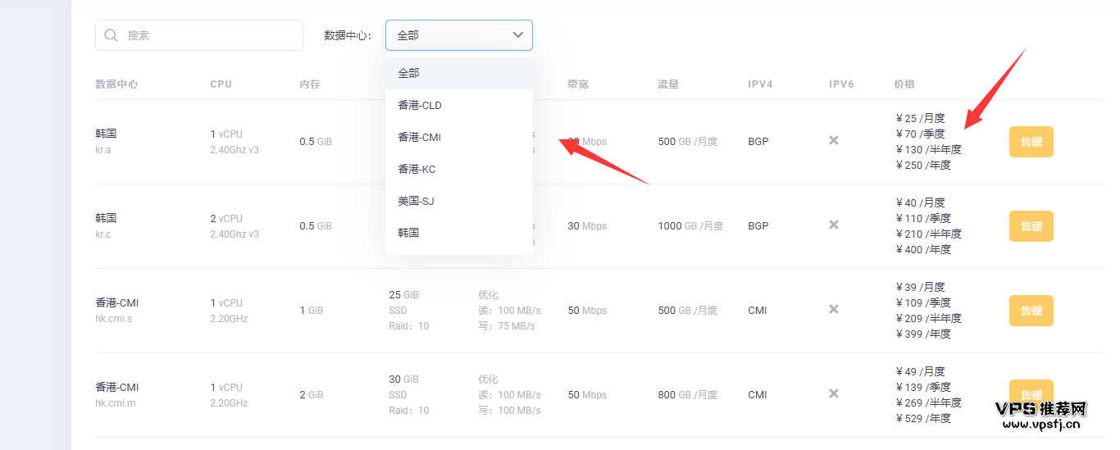The image size is (1120, 450).
Task: Click the ¥529 /年度 price
Action: coord(923,418)
